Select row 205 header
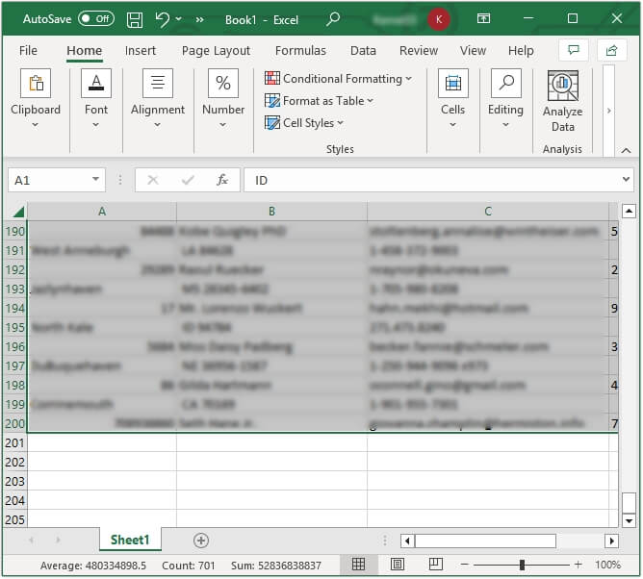This screenshot has width=643, height=579. click(x=14, y=519)
